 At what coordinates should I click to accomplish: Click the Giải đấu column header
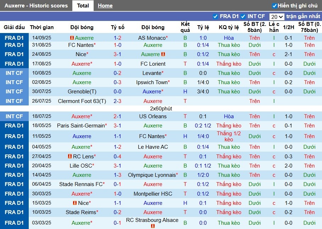click(14, 27)
